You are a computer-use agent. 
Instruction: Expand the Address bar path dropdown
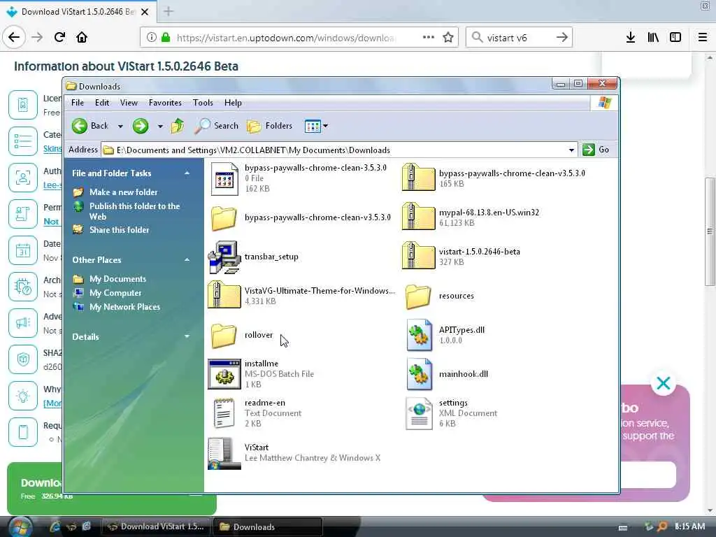[571, 150]
